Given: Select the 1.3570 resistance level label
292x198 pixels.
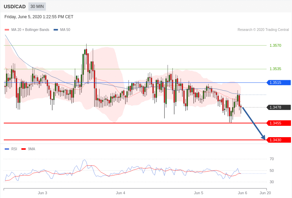Looking at the screenshot, I should coord(276,45).
